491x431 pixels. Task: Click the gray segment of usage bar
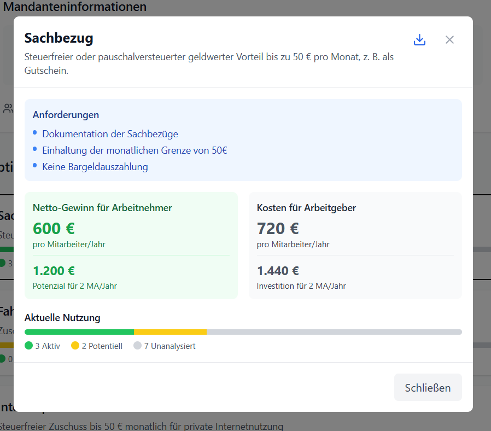point(334,332)
